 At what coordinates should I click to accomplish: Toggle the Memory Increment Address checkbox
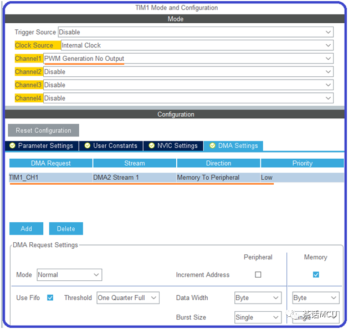tap(316, 275)
